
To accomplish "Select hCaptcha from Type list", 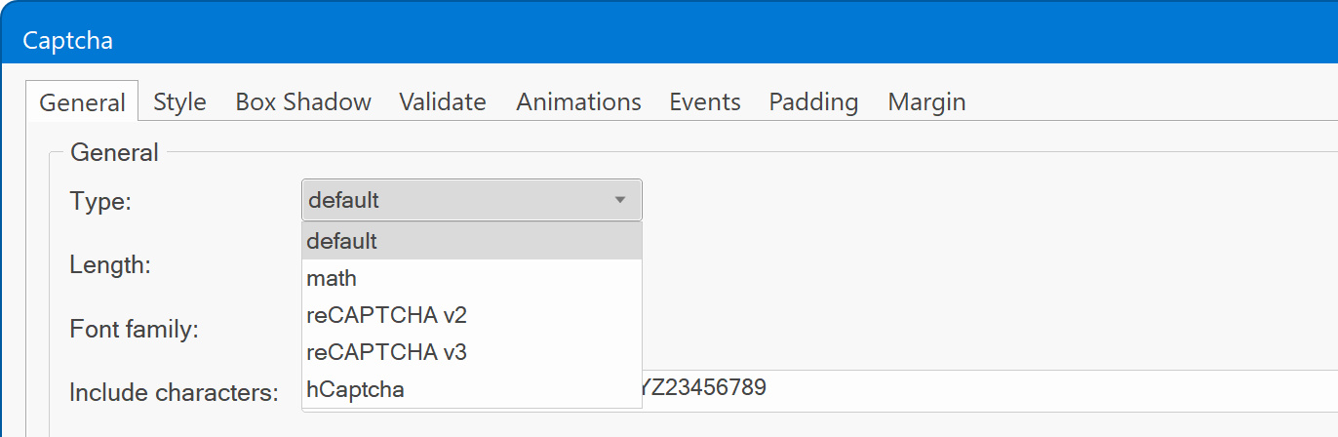I will 471,389.
